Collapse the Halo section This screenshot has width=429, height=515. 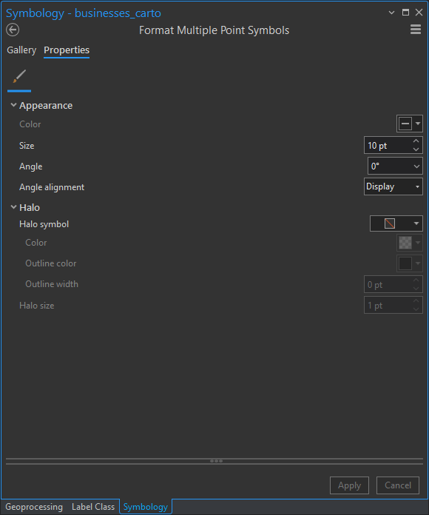[x=13, y=207]
